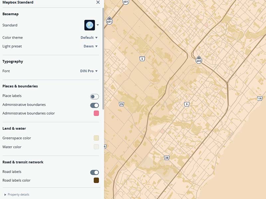Close the Mapbox Standard panel
The height and width of the screenshot is (199, 266).
[98, 2]
